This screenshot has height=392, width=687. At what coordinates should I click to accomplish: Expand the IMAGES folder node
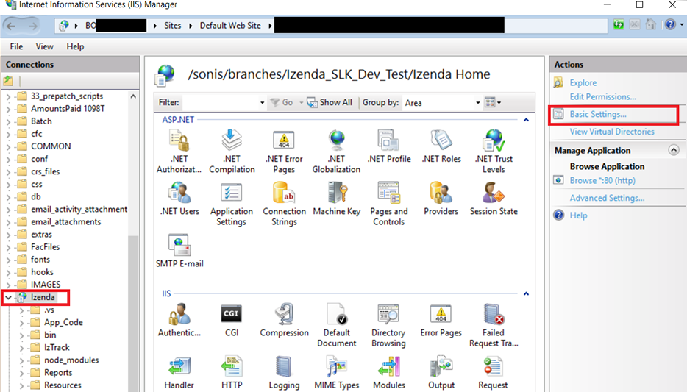8,285
